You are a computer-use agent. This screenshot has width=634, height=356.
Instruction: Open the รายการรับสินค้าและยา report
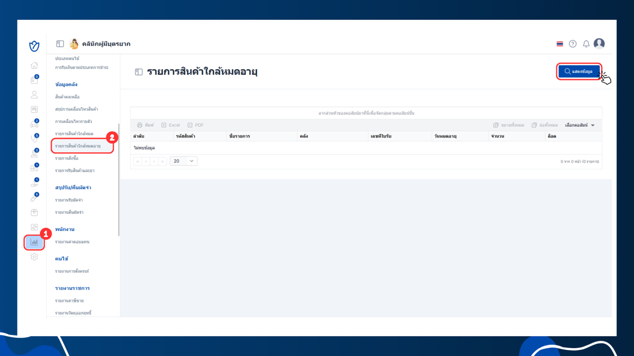75,171
